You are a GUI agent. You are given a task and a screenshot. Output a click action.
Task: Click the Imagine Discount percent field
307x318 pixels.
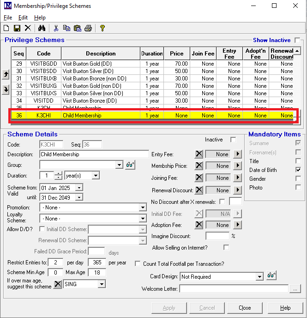[217, 236]
